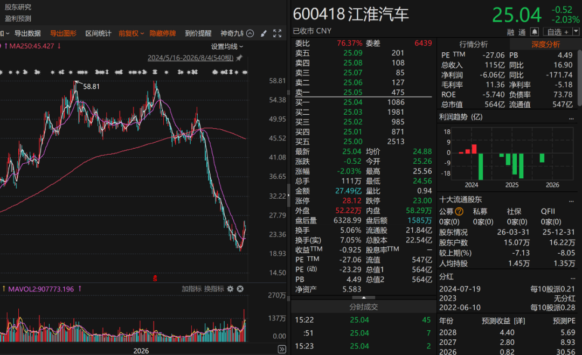Click the MA250:45.427 indicator label
The width and height of the screenshot is (582, 355).
click(32, 46)
